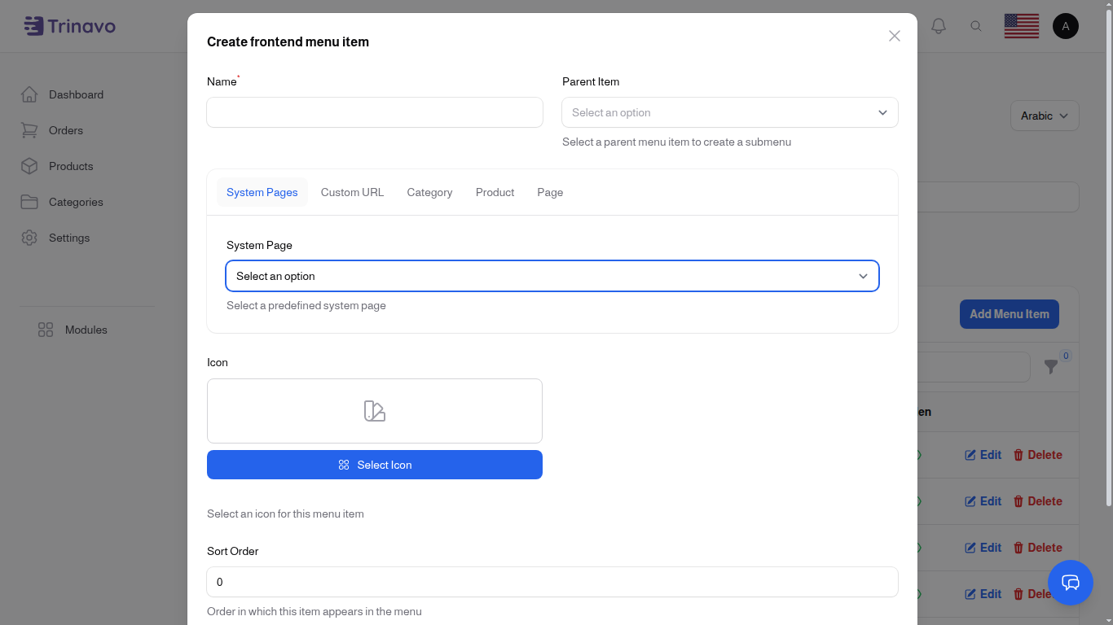Open the notifications bell icon
The height and width of the screenshot is (625, 1113).
pyautogui.click(x=938, y=25)
